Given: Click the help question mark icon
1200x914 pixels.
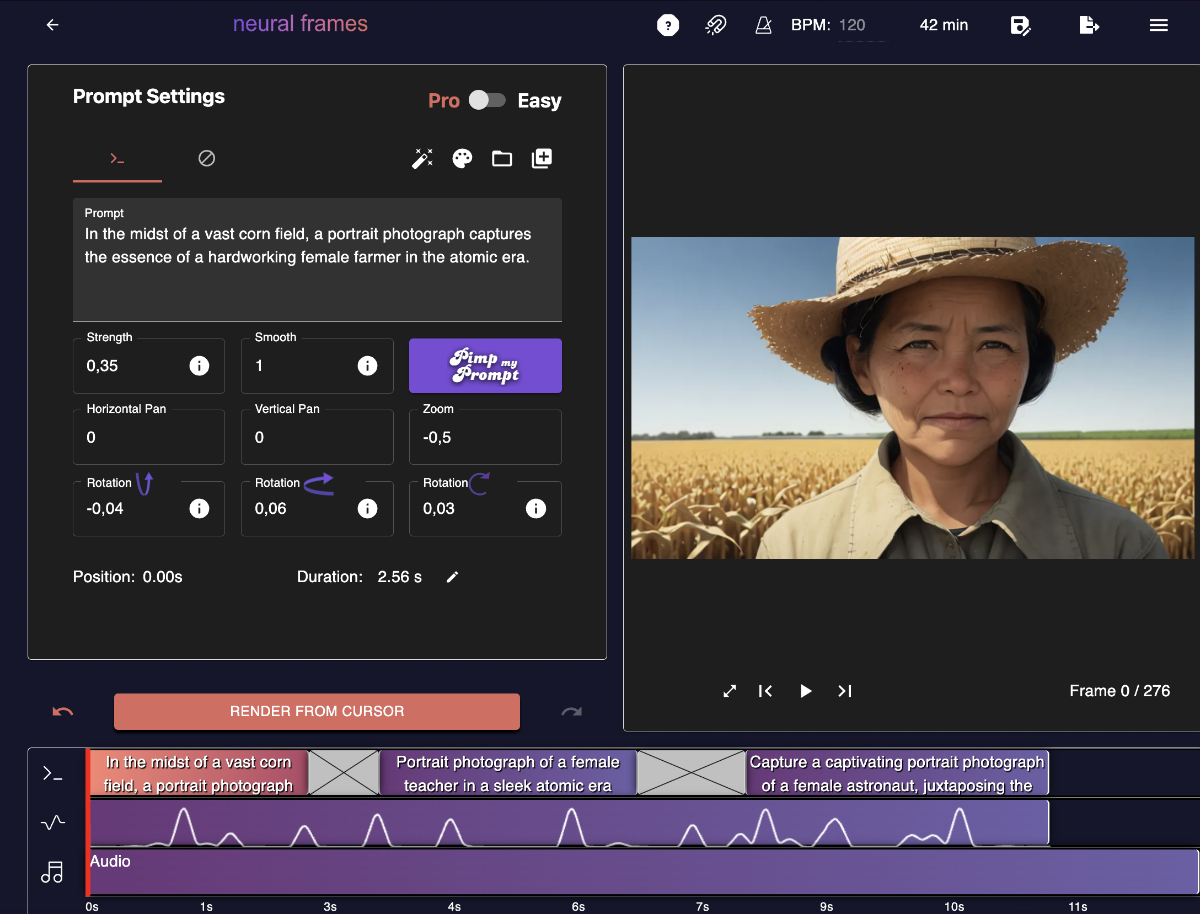Looking at the screenshot, I should pyautogui.click(x=668, y=25).
